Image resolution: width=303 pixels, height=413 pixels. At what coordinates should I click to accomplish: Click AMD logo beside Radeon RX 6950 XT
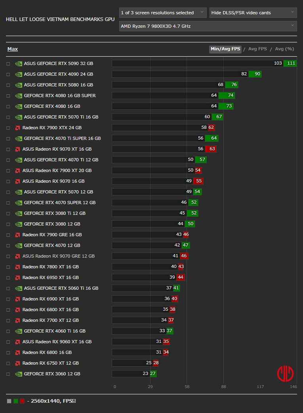coord(18,277)
